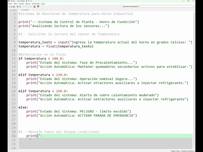Screen dimensions: 203x152
Task: Click the else keyword on line 24
Action: (x=22, y=107)
